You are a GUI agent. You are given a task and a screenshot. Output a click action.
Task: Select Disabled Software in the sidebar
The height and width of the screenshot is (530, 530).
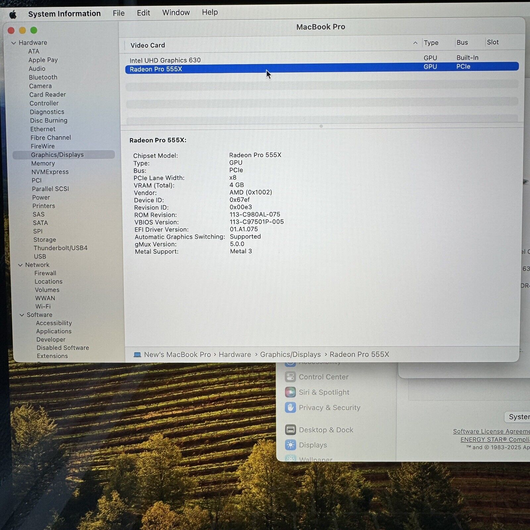[x=63, y=348]
